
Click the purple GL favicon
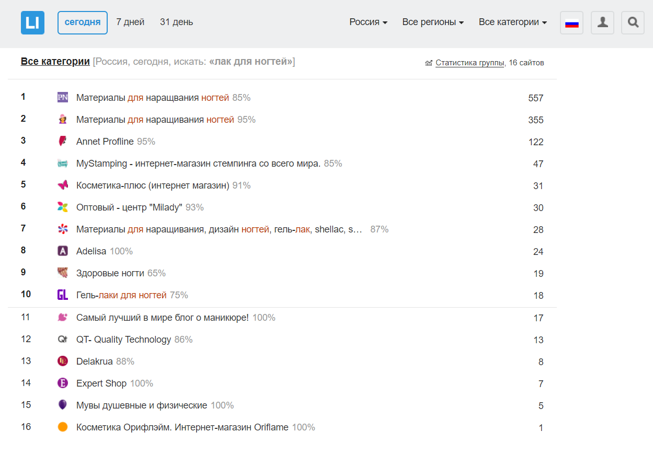click(x=63, y=295)
